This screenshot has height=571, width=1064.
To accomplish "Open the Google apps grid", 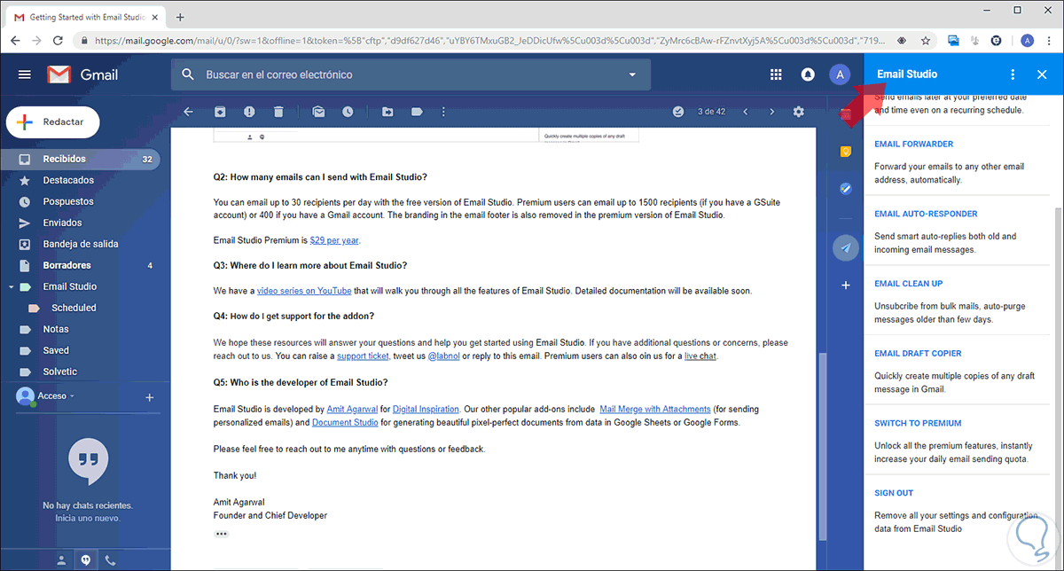I will (x=776, y=74).
